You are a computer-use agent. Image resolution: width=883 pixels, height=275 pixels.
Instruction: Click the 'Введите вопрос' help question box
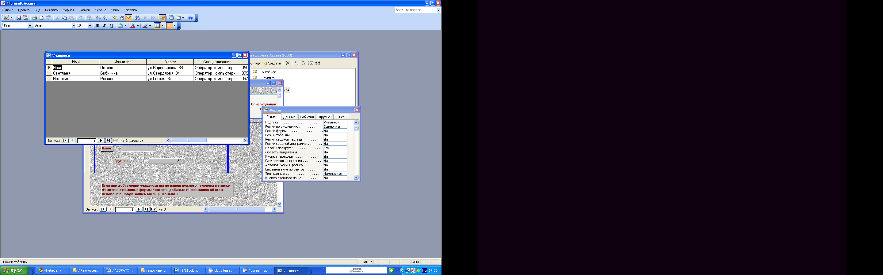[415, 10]
